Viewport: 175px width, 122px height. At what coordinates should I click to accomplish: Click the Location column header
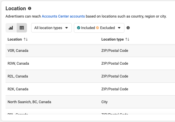click(x=15, y=39)
